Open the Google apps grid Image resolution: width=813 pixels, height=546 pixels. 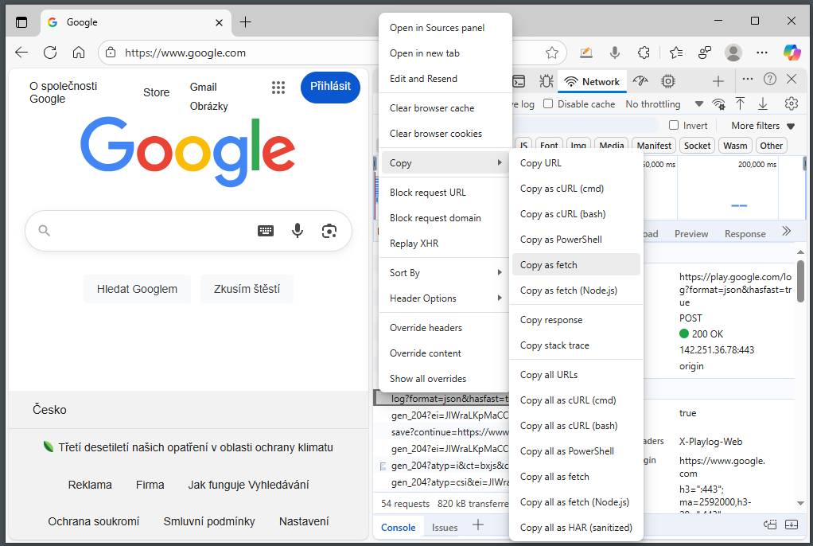point(278,88)
